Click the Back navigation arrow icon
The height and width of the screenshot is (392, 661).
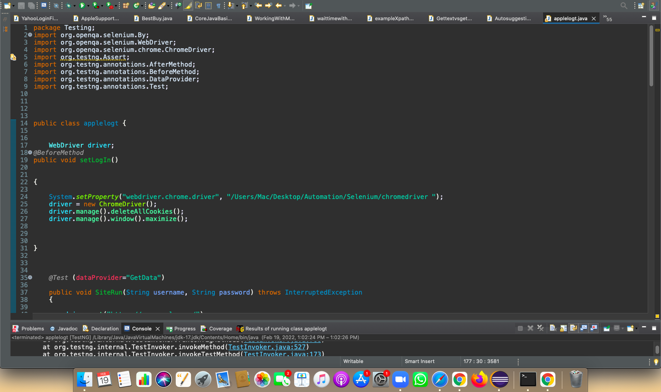click(279, 6)
